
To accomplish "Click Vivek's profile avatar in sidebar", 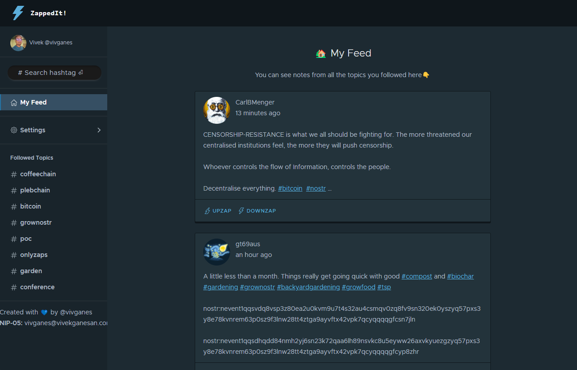I will click(18, 43).
